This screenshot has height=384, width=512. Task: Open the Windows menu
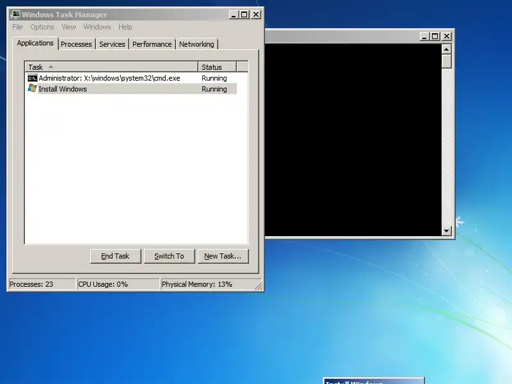pos(97,27)
